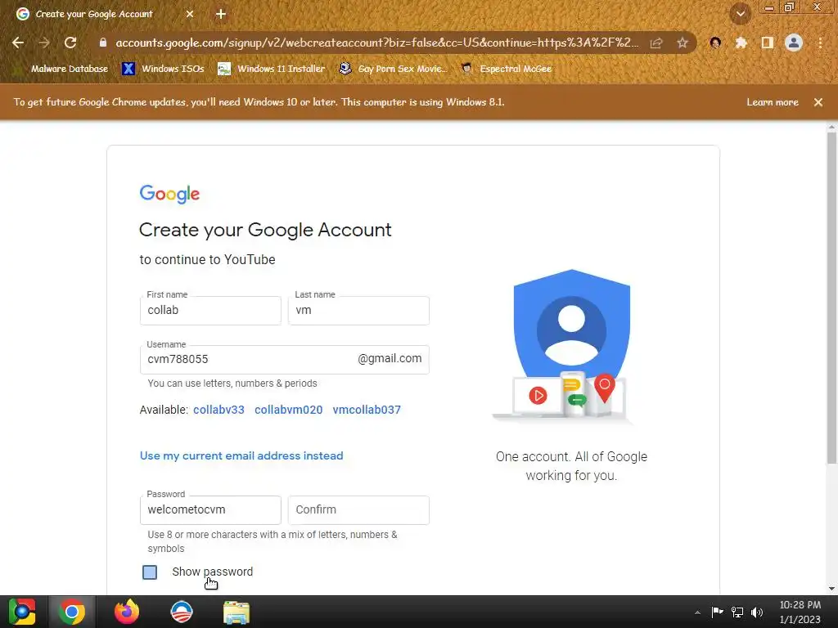The image size is (838, 628).
Task: Open the File Explorer taskbar icon
Action: point(237,612)
